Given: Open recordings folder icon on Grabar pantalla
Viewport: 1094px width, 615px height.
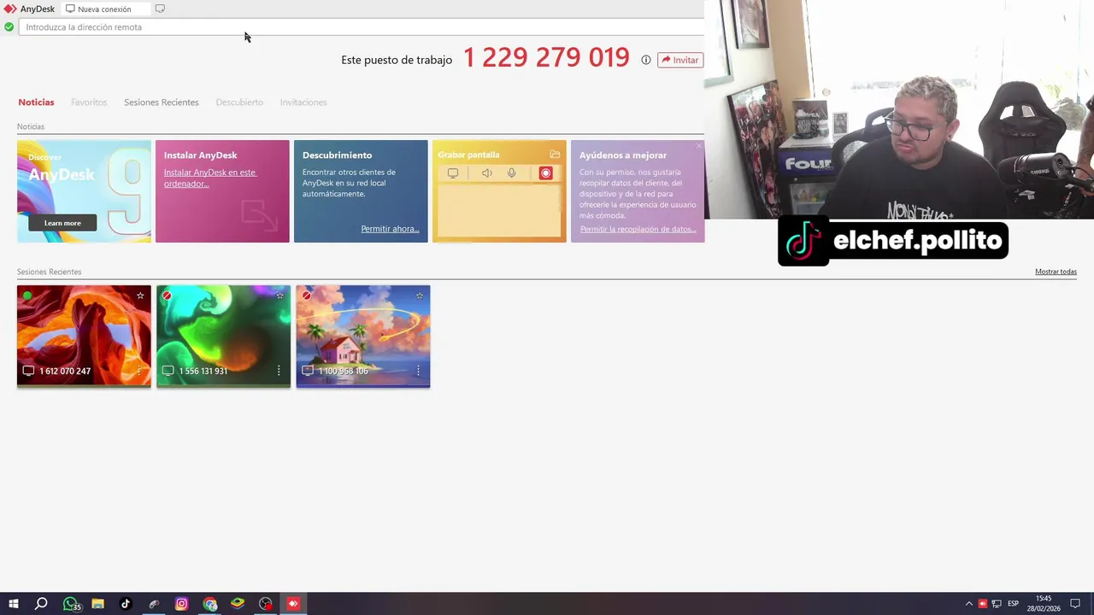Looking at the screenshot, I should click(555, 155).
